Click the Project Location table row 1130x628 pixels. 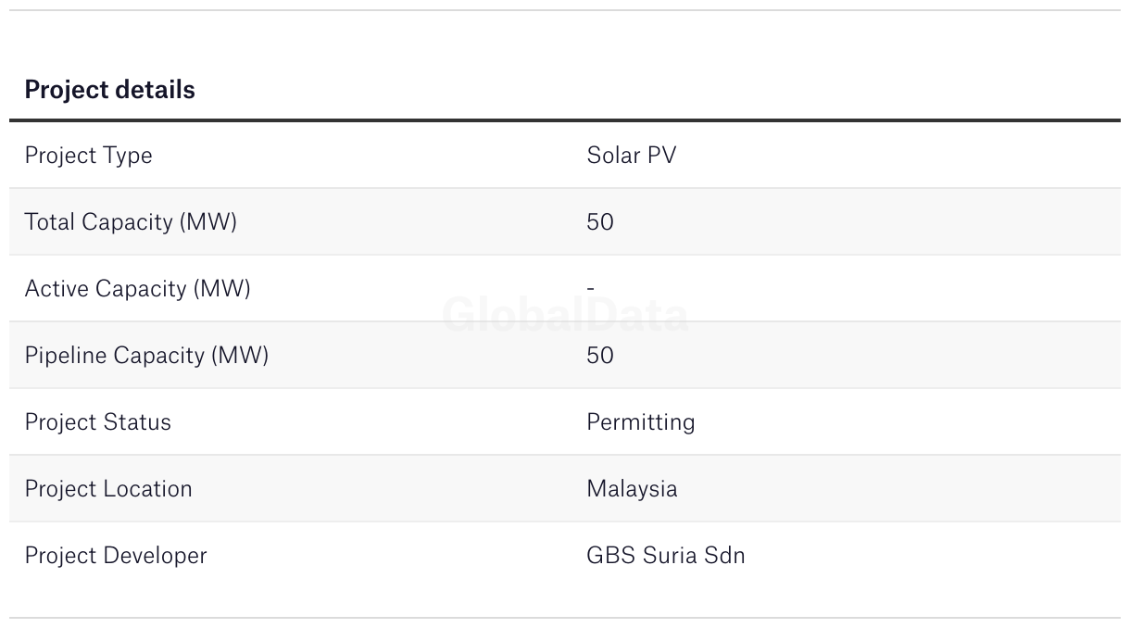pos(565,489)
